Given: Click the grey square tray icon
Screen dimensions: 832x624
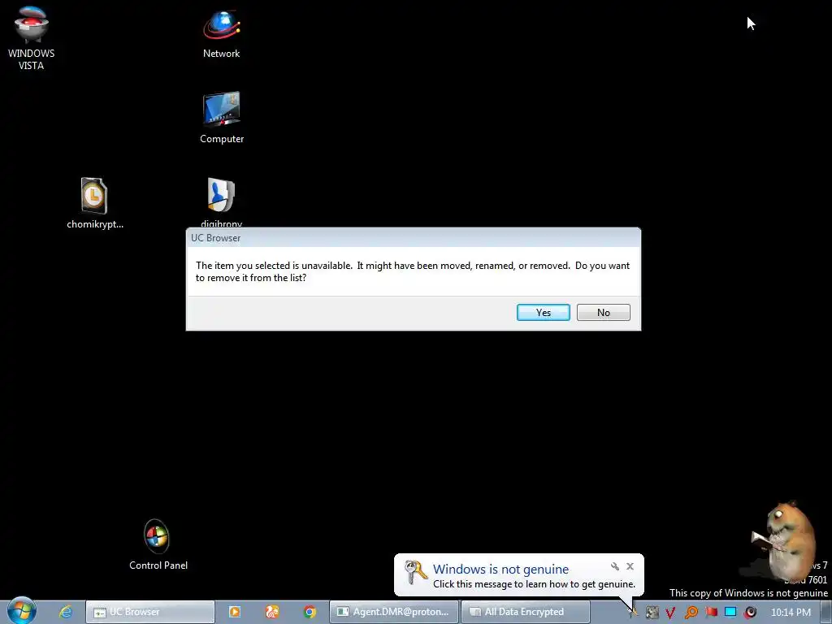Looking at the screenshot, I should point(652,613).
